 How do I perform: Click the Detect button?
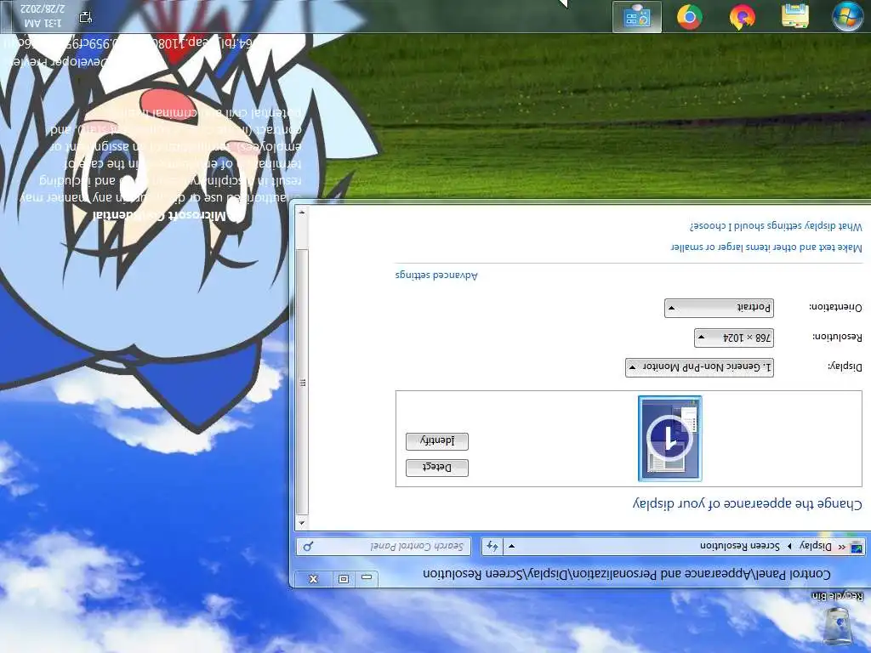click(437, 468)
